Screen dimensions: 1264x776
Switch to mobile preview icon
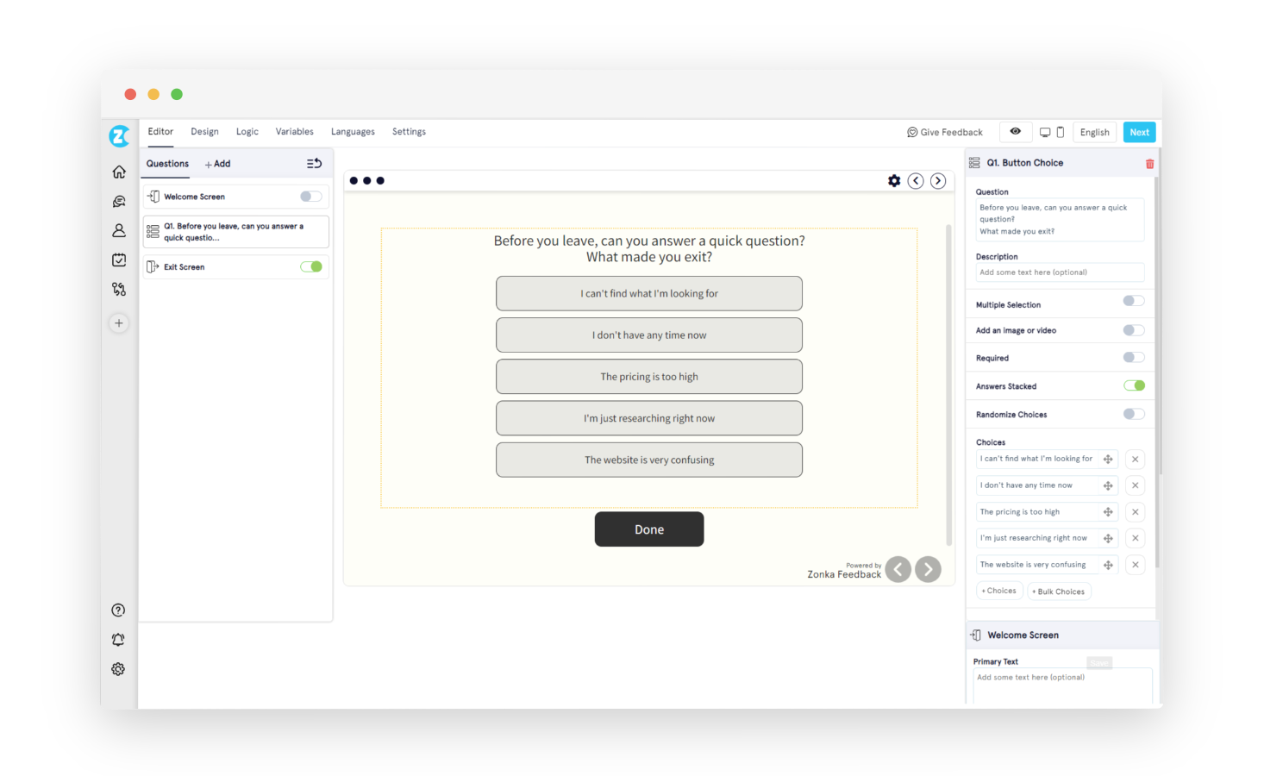point(1061,132)
